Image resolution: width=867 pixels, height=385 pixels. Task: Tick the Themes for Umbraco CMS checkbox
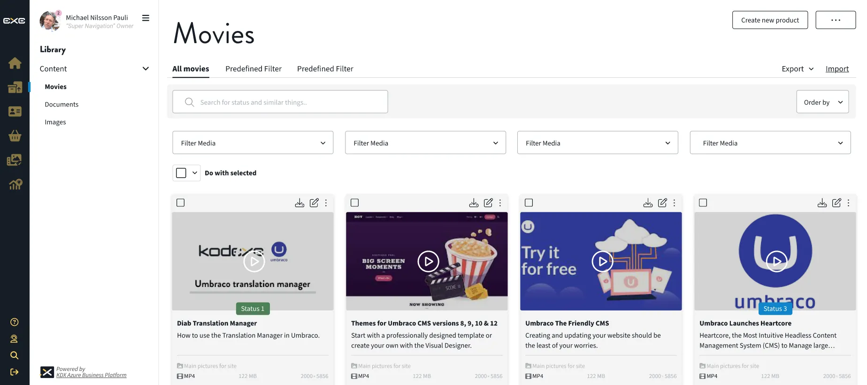click(x=355, y=203)
